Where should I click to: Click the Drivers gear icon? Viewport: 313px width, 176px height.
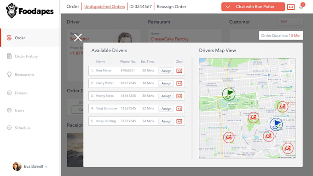click(9, 93)
